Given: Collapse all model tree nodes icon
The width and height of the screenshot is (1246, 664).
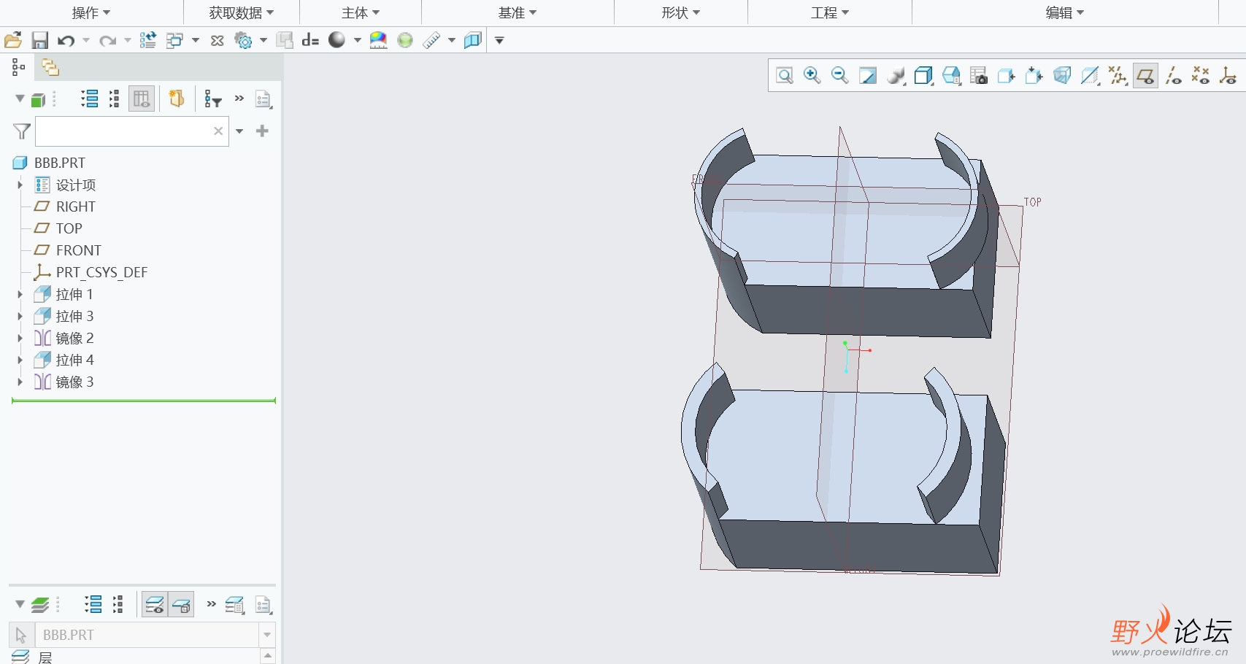Looking at the screenshot, I should point(115,99).
